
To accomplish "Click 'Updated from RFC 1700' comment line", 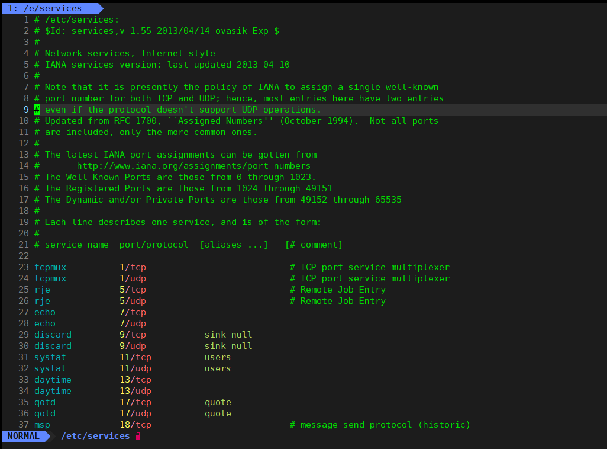I will pos(236,121).
